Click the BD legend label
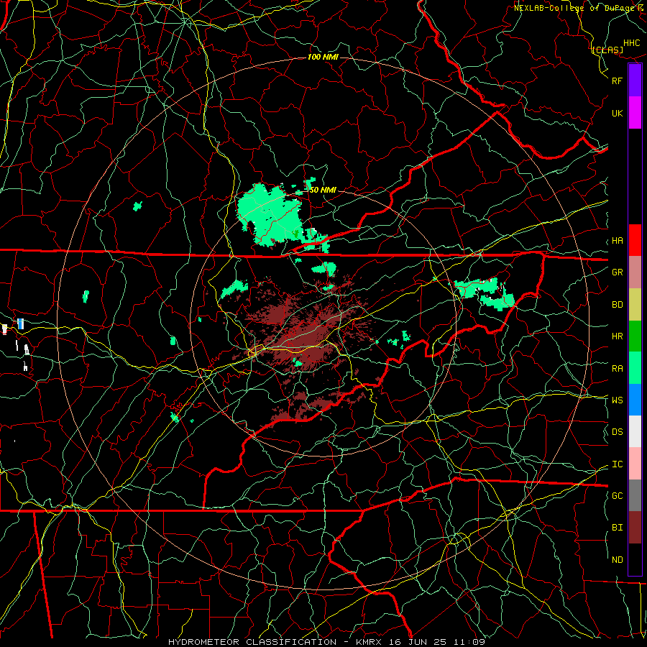647x647 pixels. click(617, 305)
